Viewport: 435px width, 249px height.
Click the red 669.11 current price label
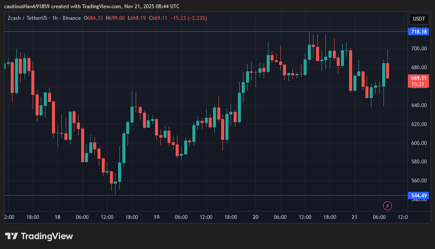click(419, 78)
